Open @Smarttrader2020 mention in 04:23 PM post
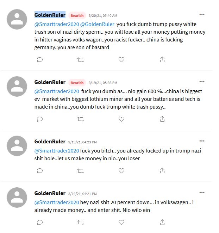The height and width of the screenshot is (233, 219). (x=56, y=151)
